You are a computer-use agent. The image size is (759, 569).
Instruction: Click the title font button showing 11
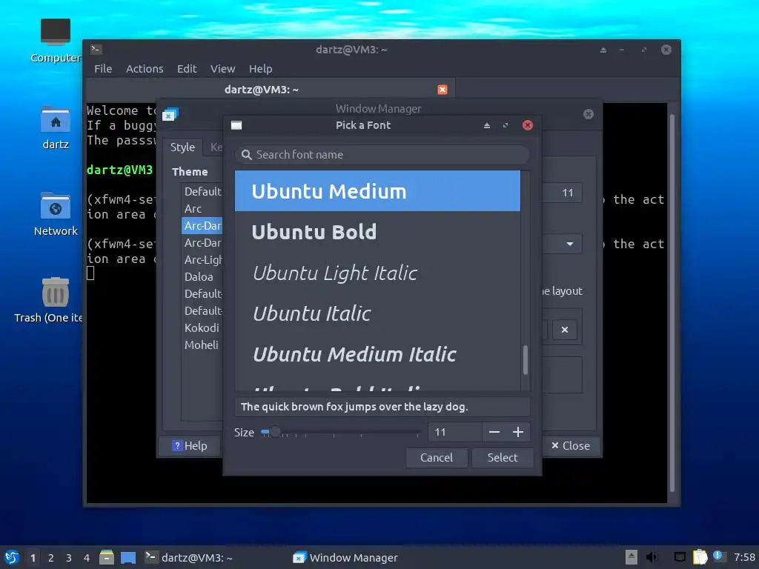pos(562,193)
